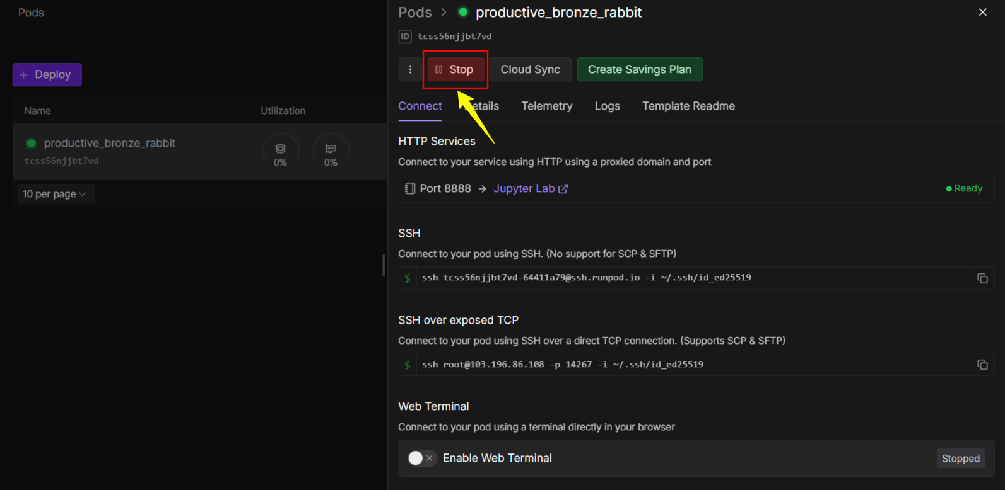
Task: Expand the 10 per page dropdown
Action: coord(55,194)
